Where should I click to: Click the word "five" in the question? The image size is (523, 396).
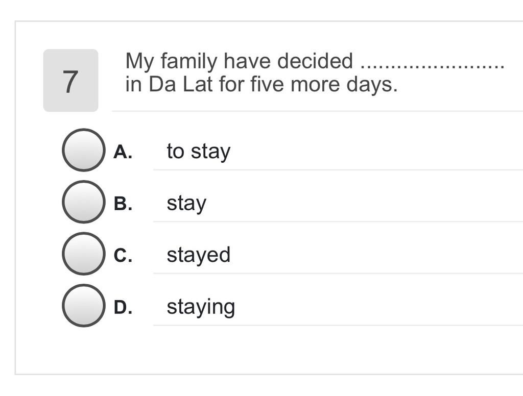point(268,84)
